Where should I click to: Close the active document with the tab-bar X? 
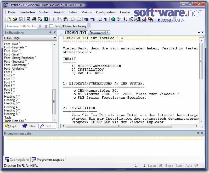pos(202,32)
